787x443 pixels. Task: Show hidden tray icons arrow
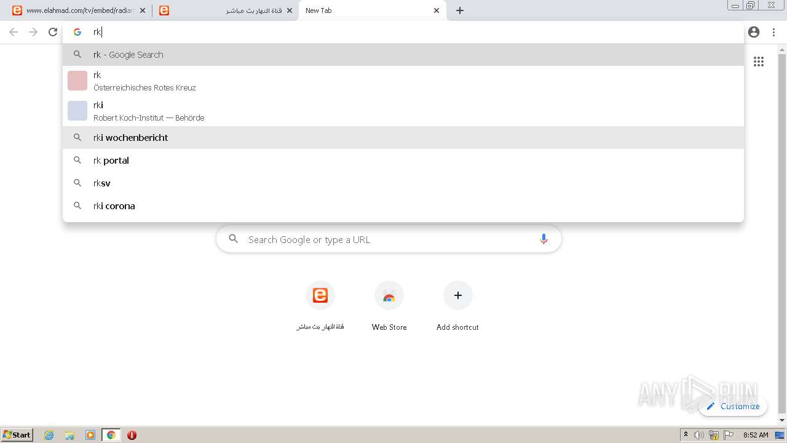pos(686,435)
